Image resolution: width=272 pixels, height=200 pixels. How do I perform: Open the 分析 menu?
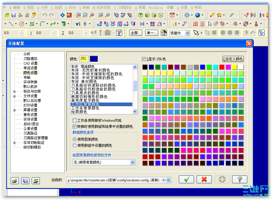tap(42, 8)
